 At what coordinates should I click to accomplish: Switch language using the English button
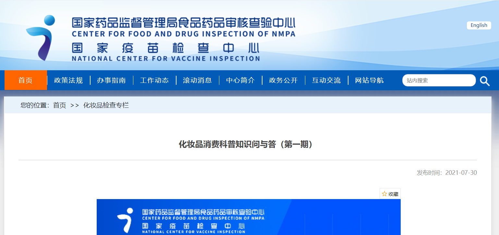(479, 25)
